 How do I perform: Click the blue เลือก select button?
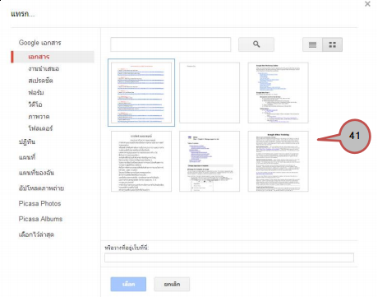tap(128, 284)
